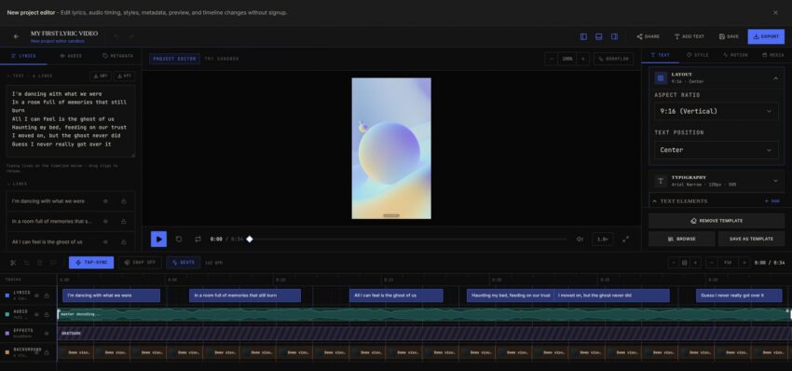Screen dimensions: 792x371
Task: Save as template
Action: (751, 239)
